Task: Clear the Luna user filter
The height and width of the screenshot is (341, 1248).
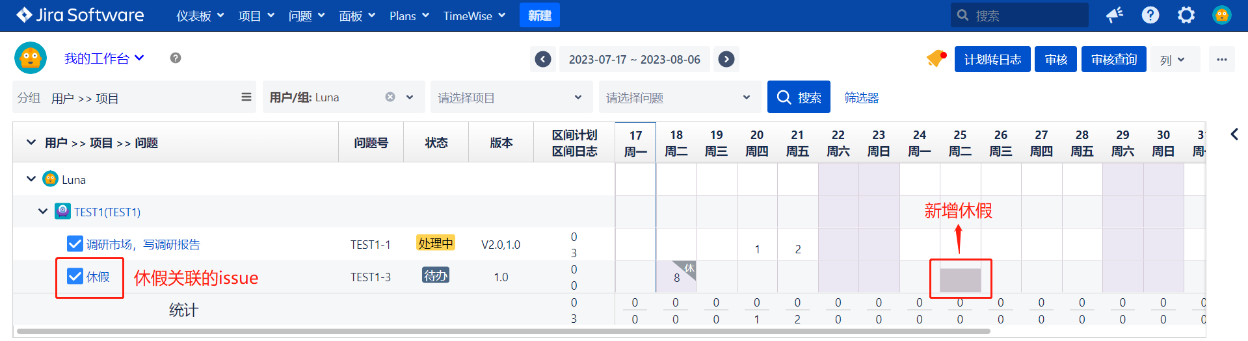Action: 390,97
